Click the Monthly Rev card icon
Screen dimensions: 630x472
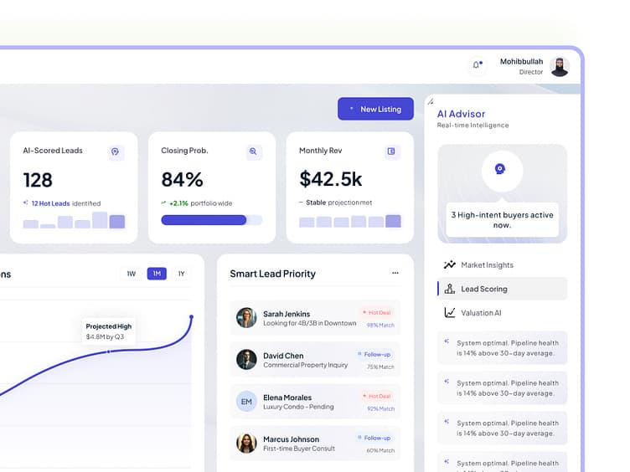(391, 151)
